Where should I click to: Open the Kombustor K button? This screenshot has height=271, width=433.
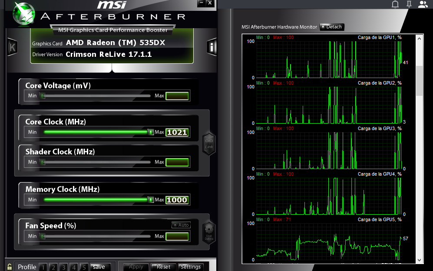tap(13, 47)
